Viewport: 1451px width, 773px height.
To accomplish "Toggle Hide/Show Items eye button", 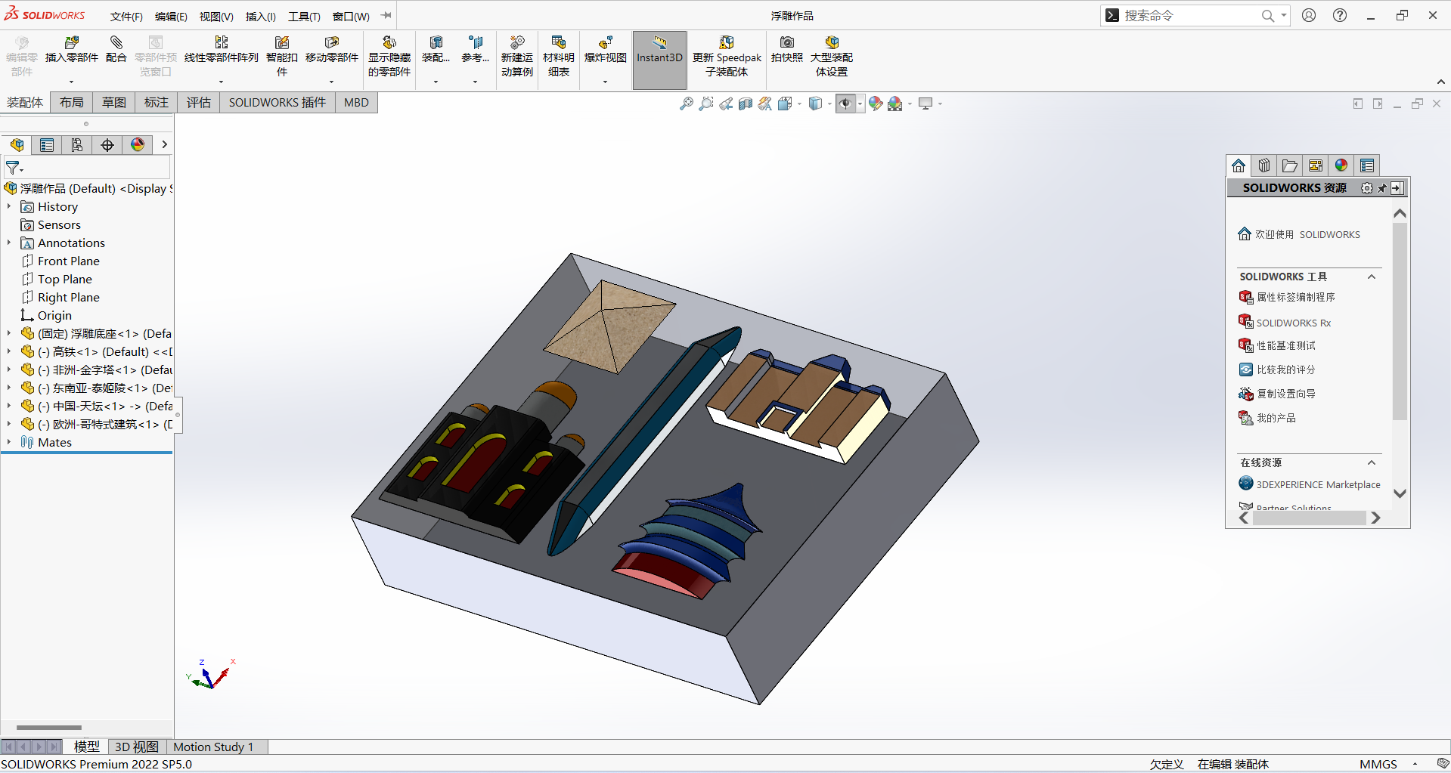I will (x=845, y=104).
